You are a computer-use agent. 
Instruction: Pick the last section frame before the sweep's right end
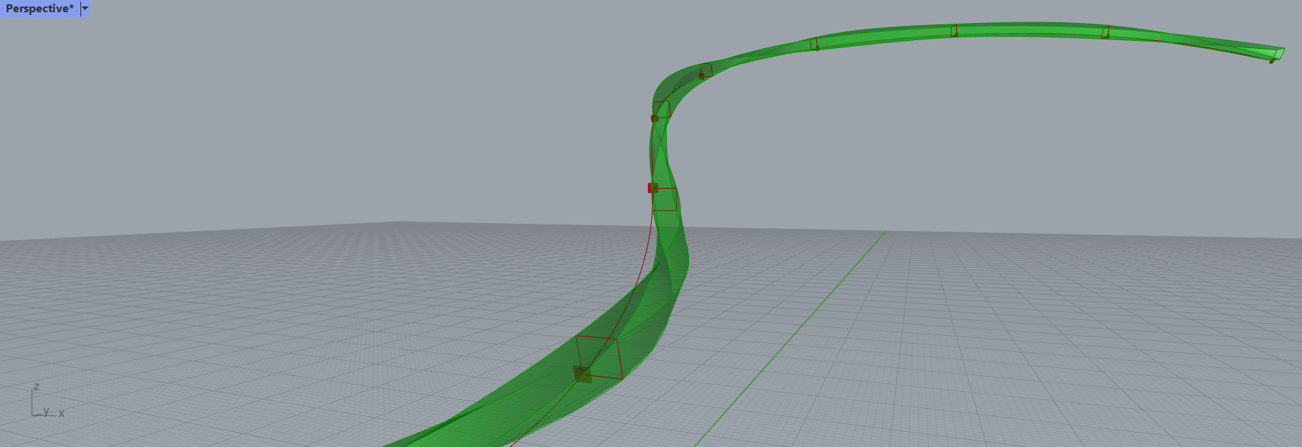[x=1106, y=32]
